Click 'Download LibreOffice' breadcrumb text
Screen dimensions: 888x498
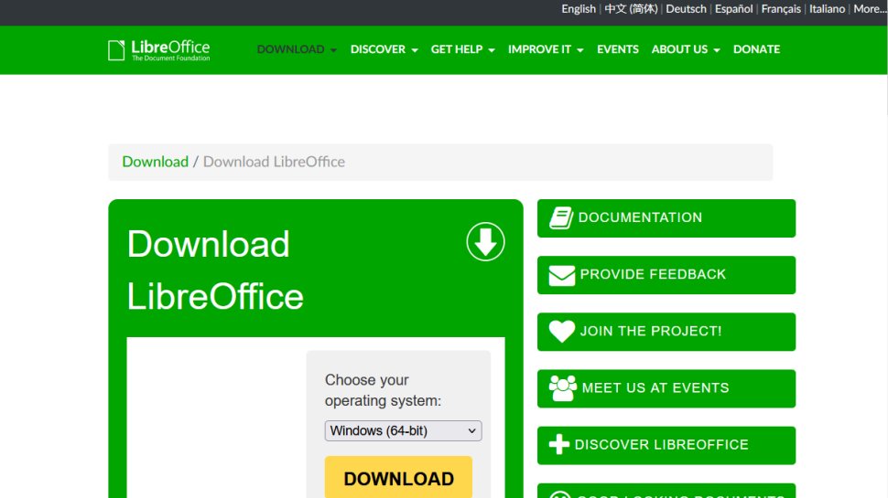(x=274, y=162)
